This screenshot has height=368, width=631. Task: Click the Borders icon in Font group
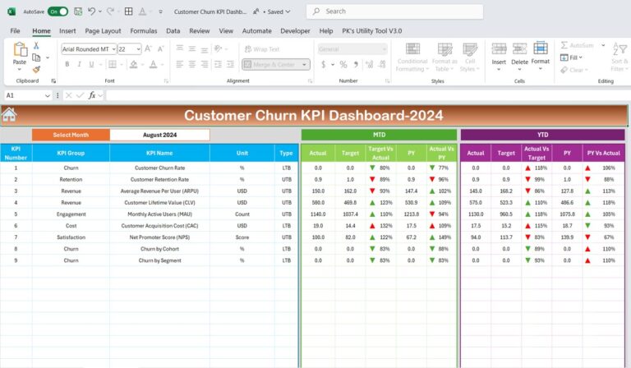pos(113,64)
